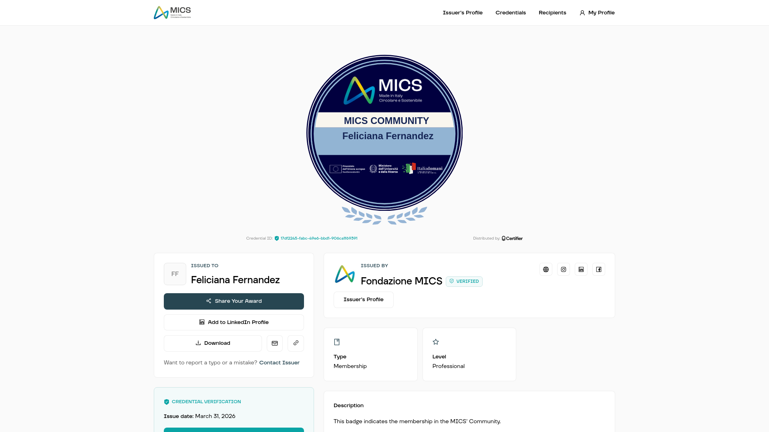Open issuer's LinkedIn page icon
The height and width of the screenshot is (432, 769).
tap(581, 269)
